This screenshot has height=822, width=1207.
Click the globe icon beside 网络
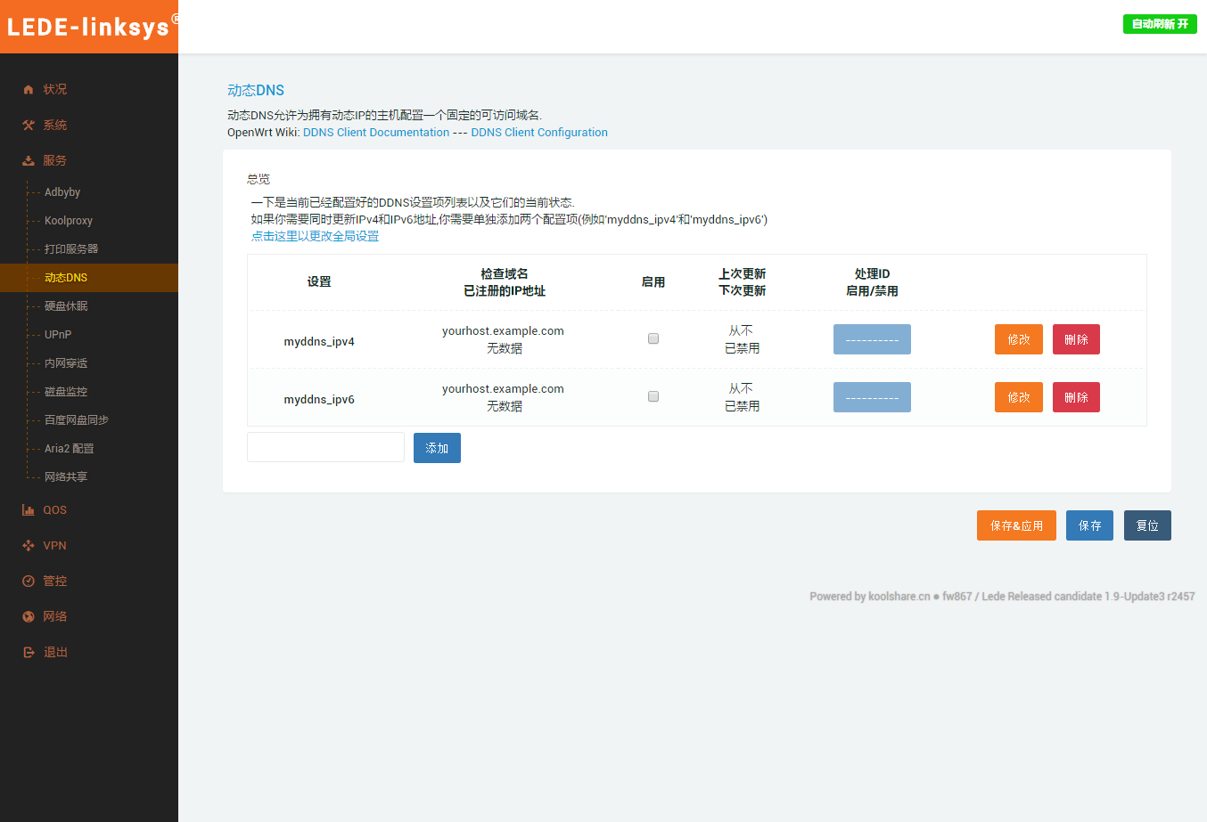click(x=29, y=617)
